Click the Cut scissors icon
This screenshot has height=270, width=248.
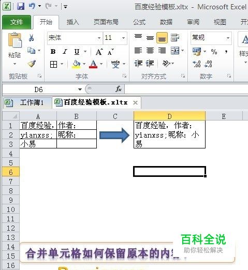31,38
